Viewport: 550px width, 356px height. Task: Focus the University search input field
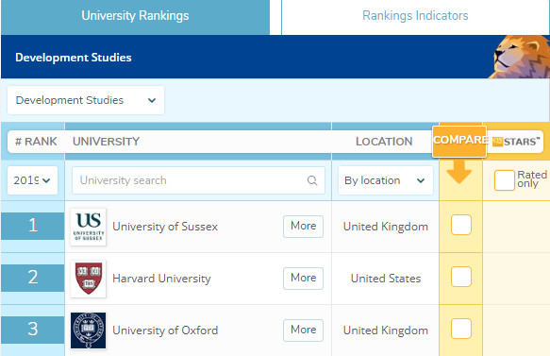(x=198, y=180)
